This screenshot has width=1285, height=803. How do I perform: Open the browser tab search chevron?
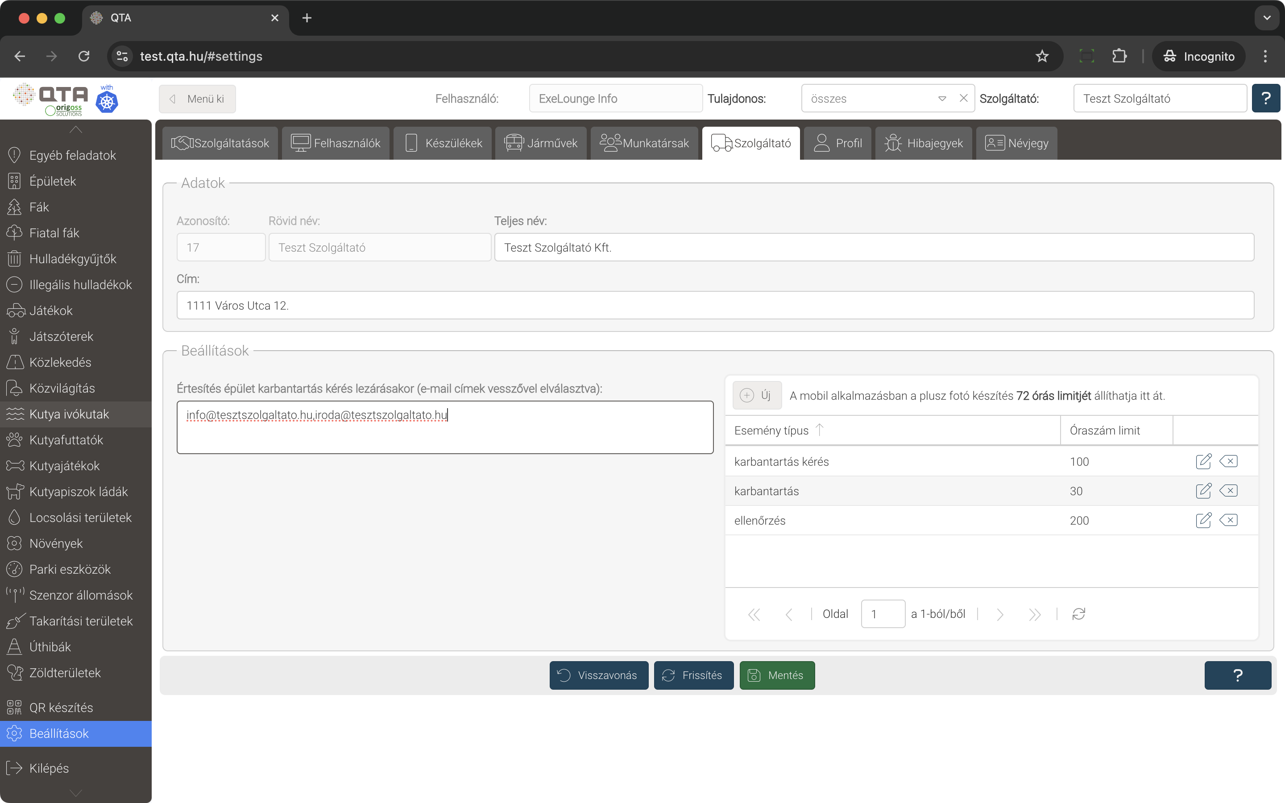pyautogui.click(x=1267, y=18)
